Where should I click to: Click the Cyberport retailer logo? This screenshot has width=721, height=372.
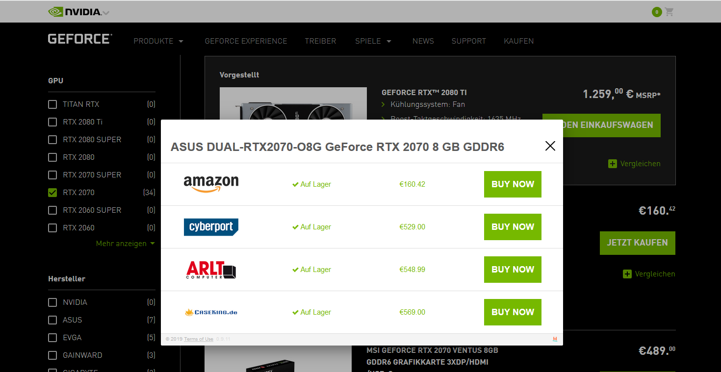click(x=211, y=227)
